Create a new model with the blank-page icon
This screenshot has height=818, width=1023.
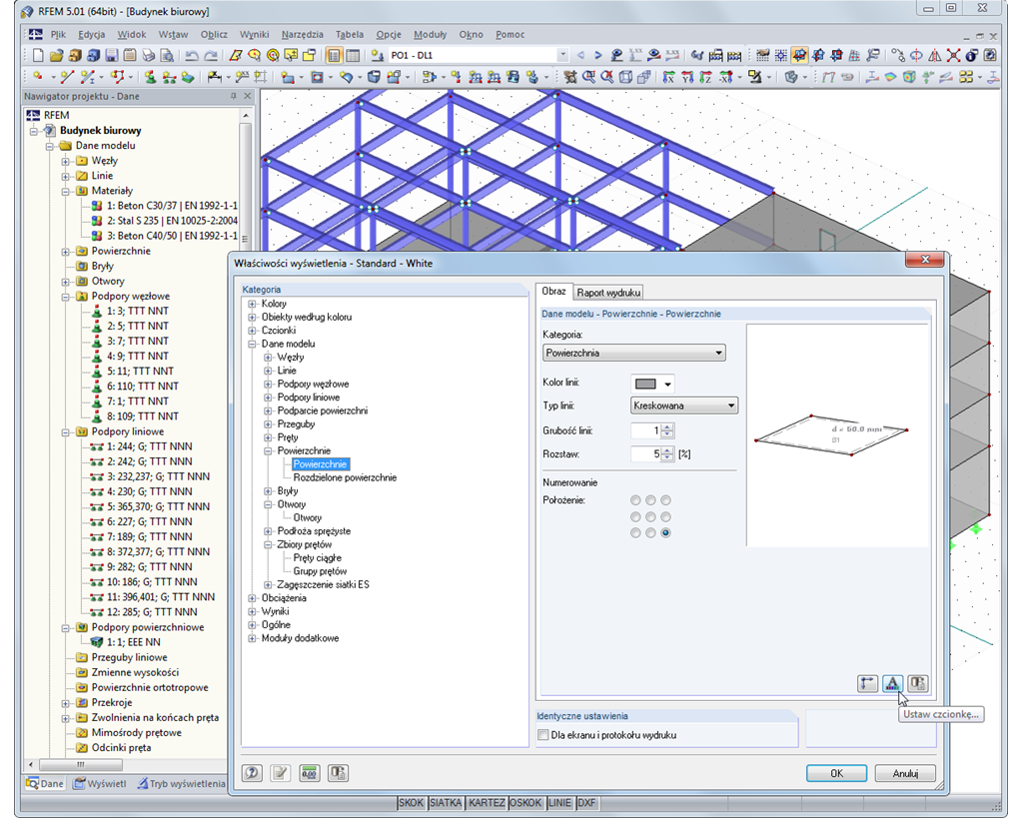pyautogui.click(x=38, y=56)
